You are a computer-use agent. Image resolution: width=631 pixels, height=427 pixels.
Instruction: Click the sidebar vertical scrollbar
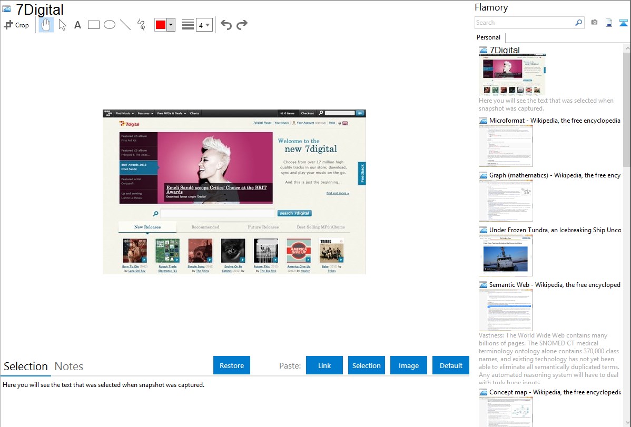627,110
